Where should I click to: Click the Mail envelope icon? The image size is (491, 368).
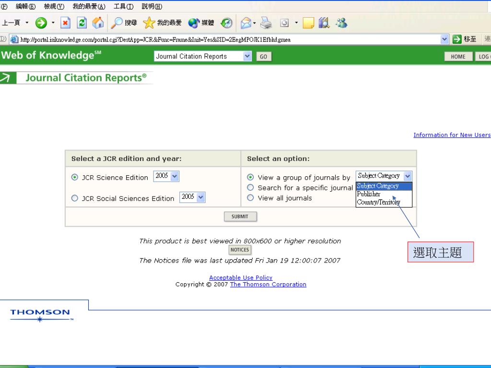pyautogui.click(x=246, y=23)
